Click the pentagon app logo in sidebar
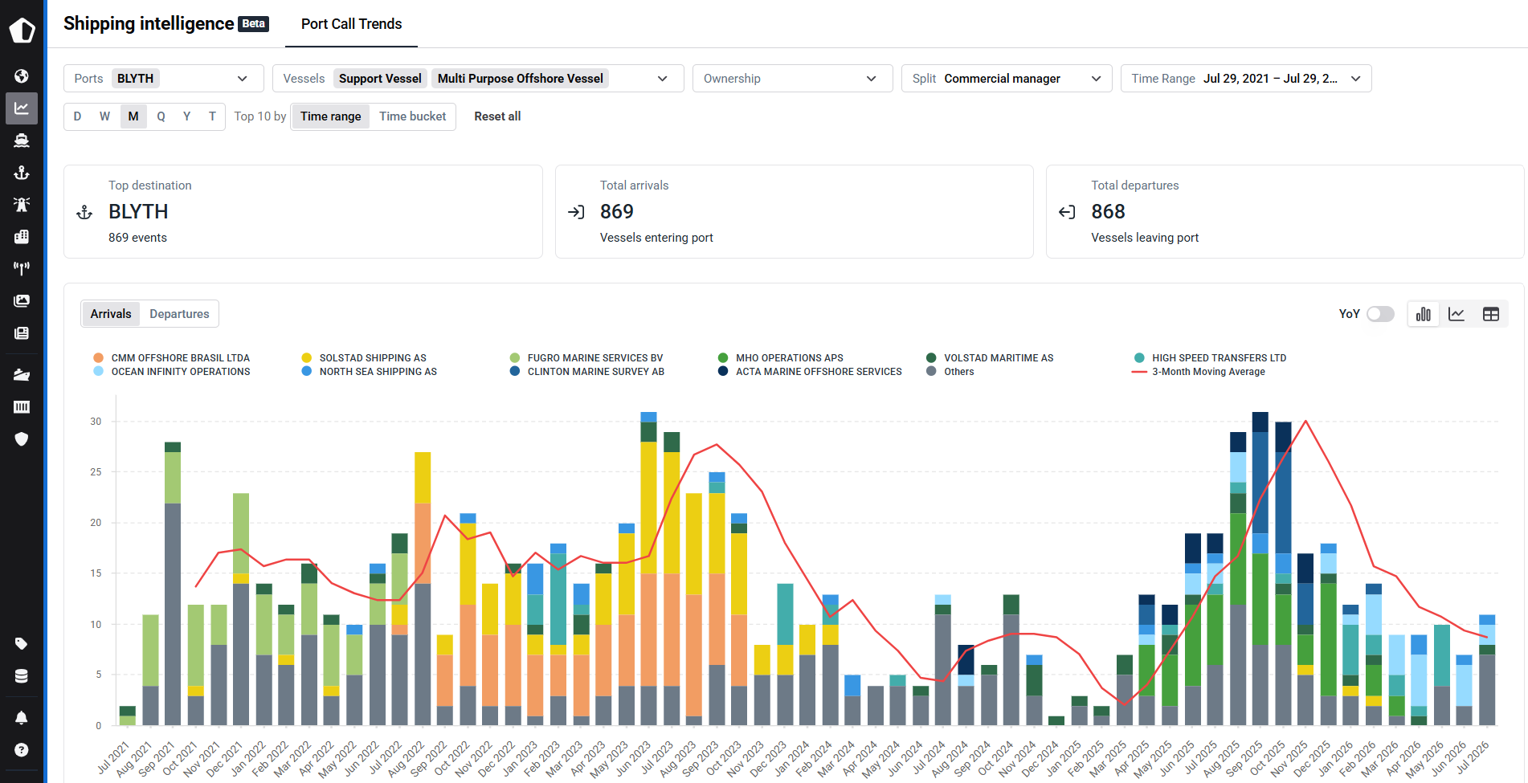This screenshot has width=1528, height=783. tap(22, 31)
